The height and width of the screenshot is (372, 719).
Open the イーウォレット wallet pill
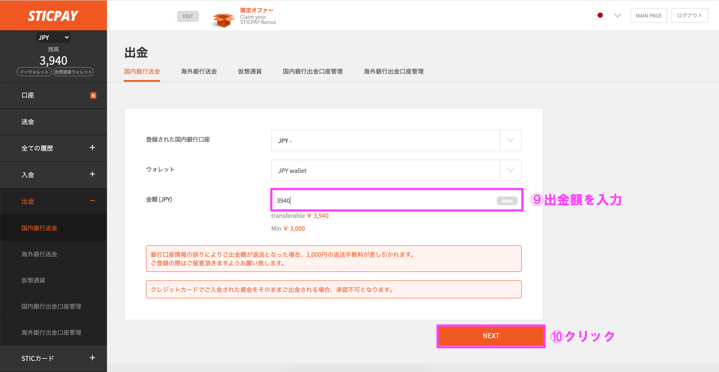pos(34,72)
